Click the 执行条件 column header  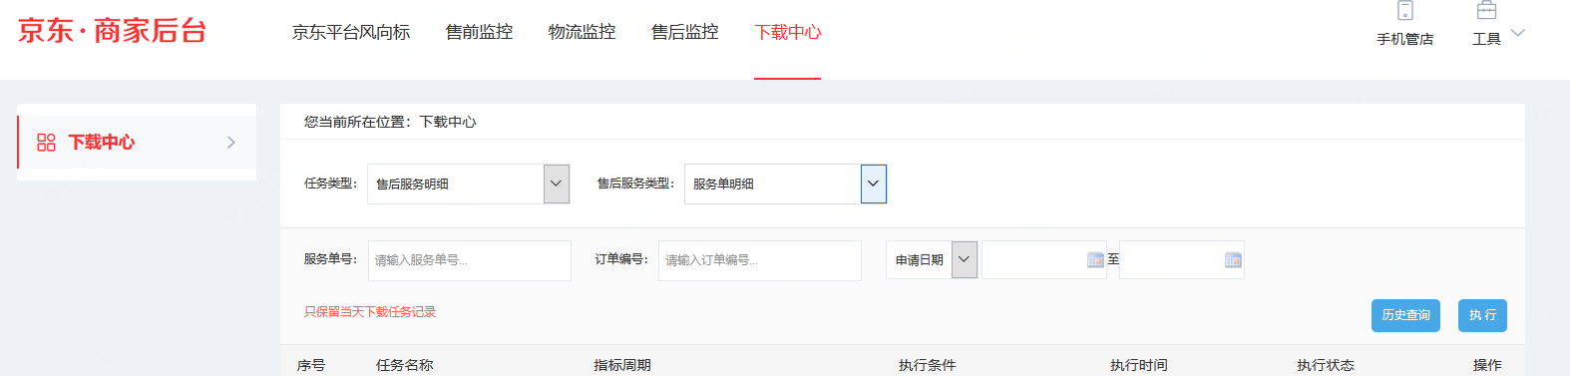(x=927, y=365)
